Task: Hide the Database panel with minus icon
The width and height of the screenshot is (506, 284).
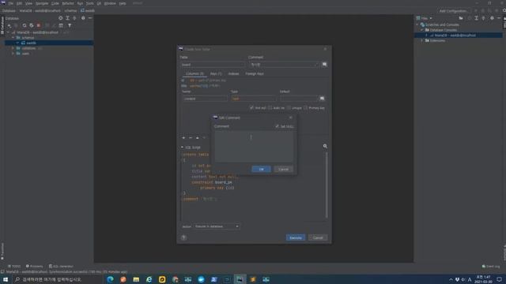Action: 90,18
